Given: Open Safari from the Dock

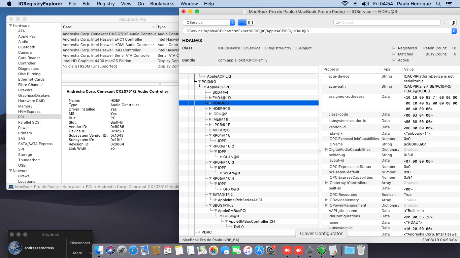Looking at the screenshot, I should click(x=133, y=250).
